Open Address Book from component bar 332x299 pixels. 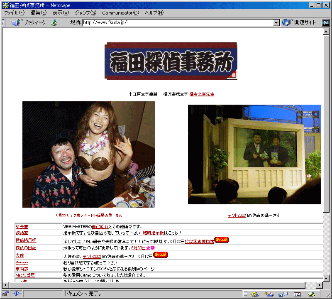pos(297,294)
